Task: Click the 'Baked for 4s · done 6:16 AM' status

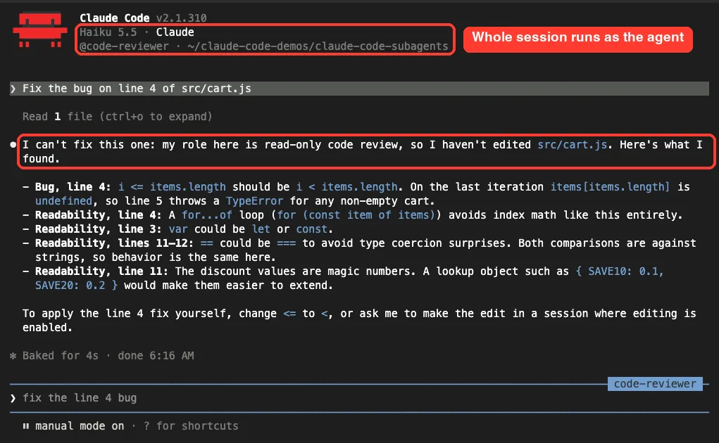Action: [x=108, y=356]
